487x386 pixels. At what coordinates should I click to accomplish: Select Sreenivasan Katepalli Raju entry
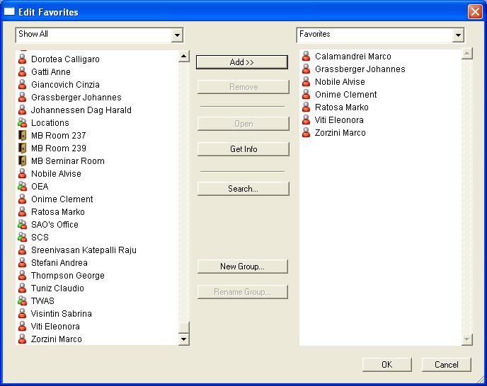(84, 250)
